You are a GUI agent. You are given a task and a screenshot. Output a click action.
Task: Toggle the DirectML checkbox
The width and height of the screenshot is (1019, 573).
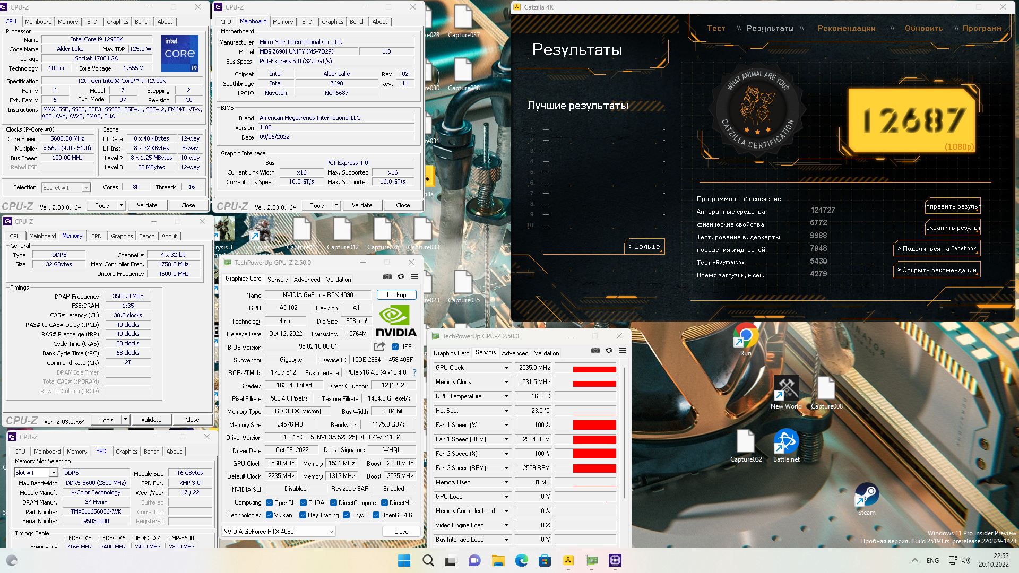(384, 503)
